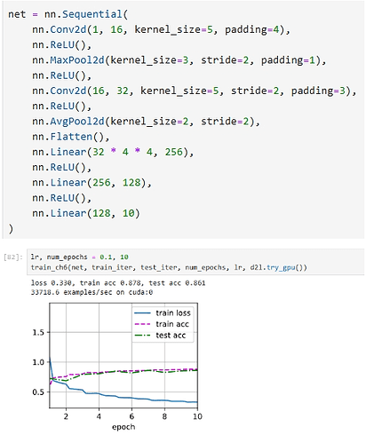Click the lr, num_epochs assignment line
Viewport: 366px width, 443px height.
tap(80, 257)
